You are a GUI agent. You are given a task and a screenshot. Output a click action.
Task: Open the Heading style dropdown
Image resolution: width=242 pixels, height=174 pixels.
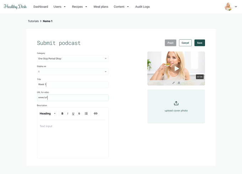click(48, 113)
